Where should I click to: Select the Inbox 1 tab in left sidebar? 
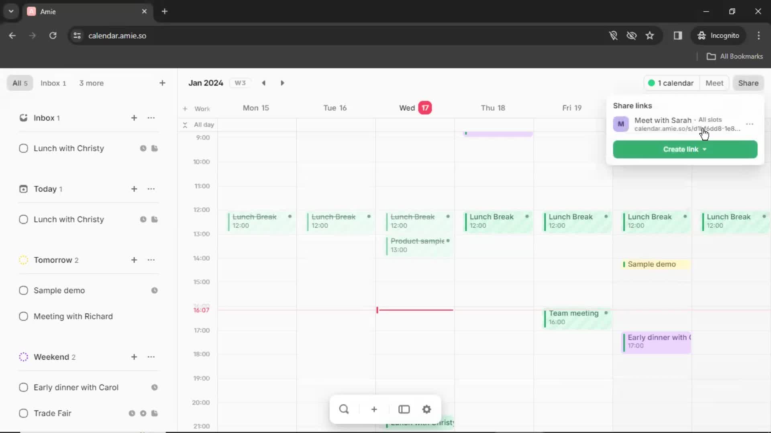tap(53, 83)
